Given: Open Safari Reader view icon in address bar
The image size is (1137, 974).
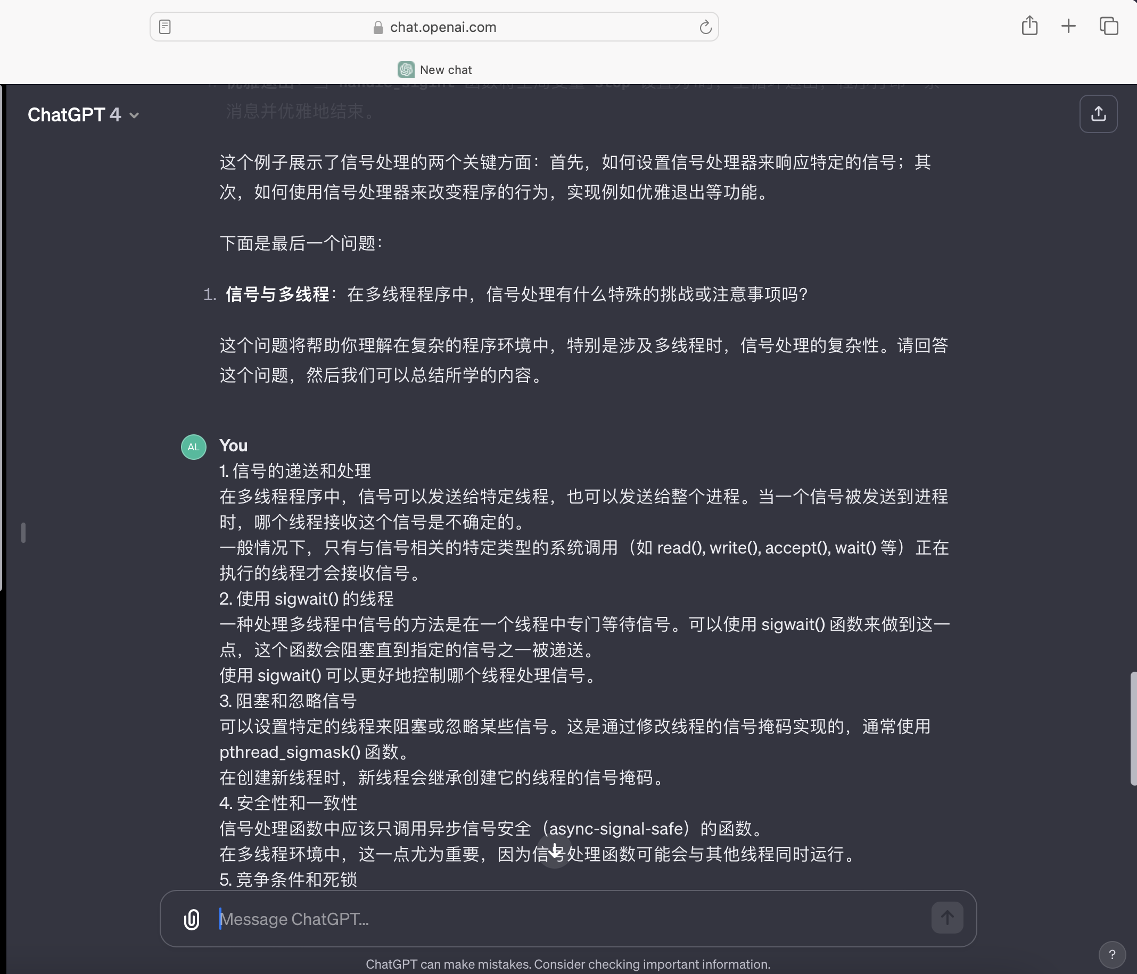Looking at the screenshot, I should point(164,27).
